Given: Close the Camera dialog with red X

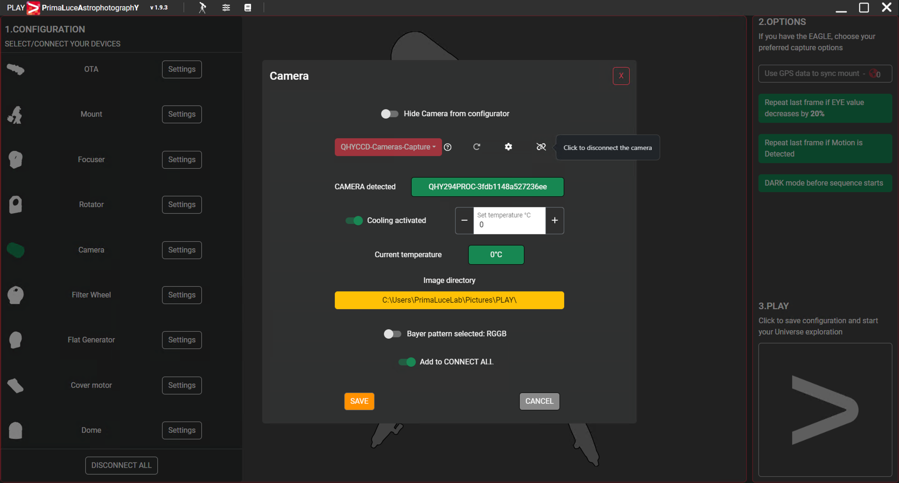Looking at the screenshot, I should coord(621,76).
